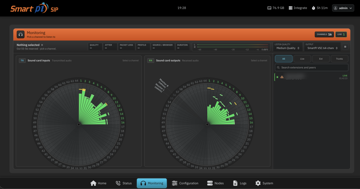The image size is (360, 189).
Task: Open the System settings tab
Action: point(264,183)
